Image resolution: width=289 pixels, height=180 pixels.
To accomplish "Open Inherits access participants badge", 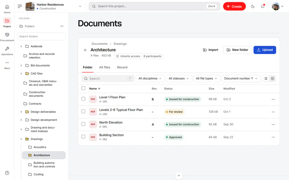I will coord(138,56).
